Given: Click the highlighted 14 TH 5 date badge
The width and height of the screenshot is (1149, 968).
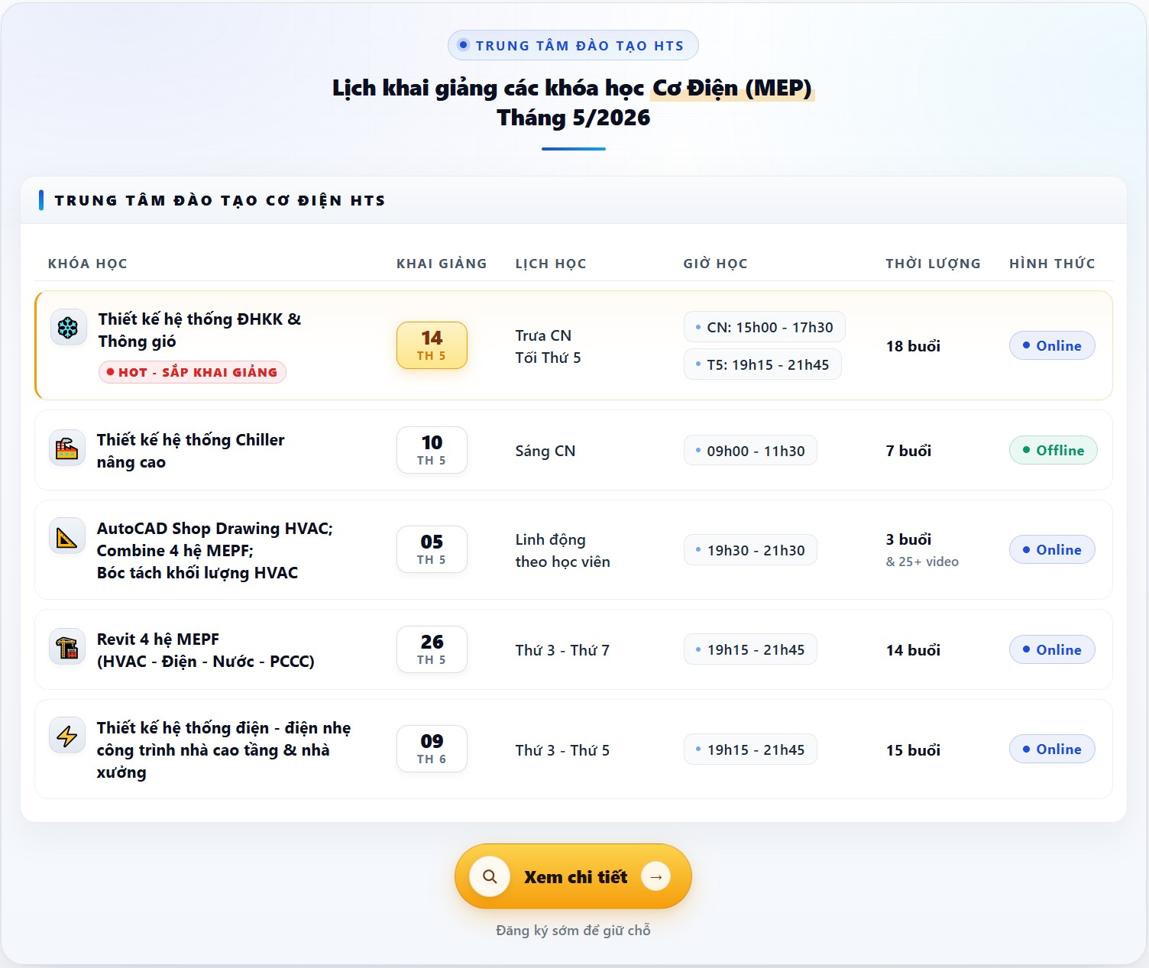Looking at the screenshot, I should [x=432, y=345].
